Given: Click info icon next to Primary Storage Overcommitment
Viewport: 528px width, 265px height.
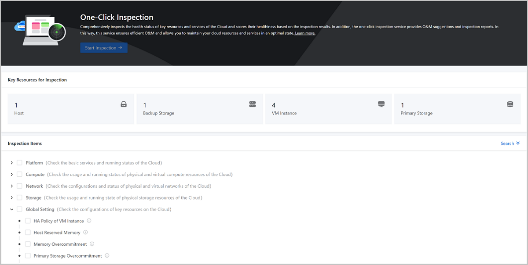Looking at the screenshot, I should click(107, 256).
